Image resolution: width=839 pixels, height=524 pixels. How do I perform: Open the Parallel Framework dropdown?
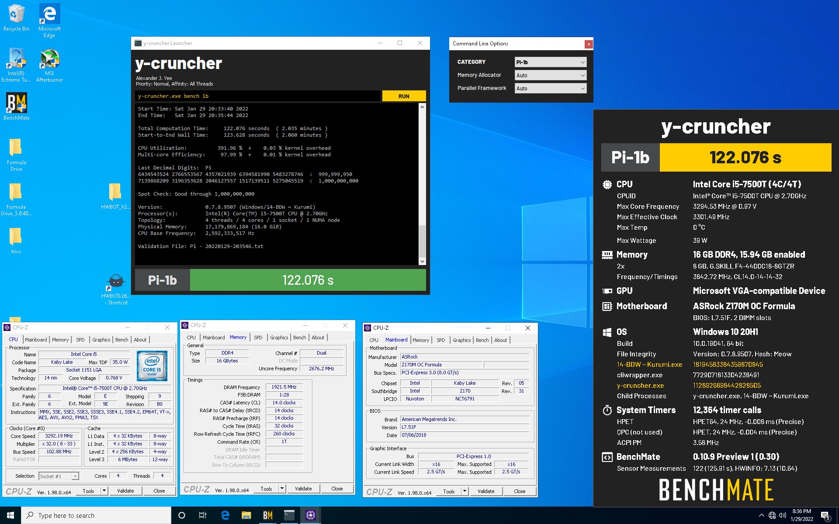click(x=551, y=88)
